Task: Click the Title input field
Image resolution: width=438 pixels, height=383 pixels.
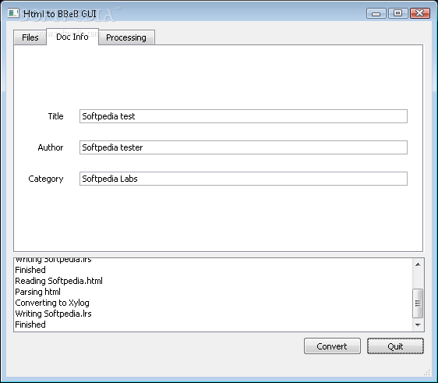Action: (x=243, y=116)
